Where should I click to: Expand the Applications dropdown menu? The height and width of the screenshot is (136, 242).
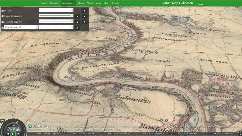coord(68,3)
